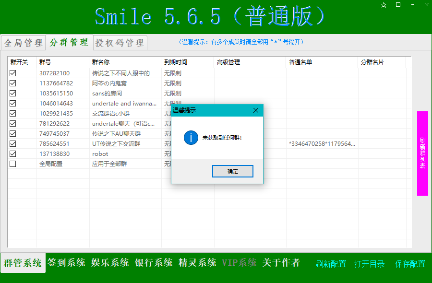
Task: Select 精灵系统 in bottom bar
Action: click(x=197, y=263)
